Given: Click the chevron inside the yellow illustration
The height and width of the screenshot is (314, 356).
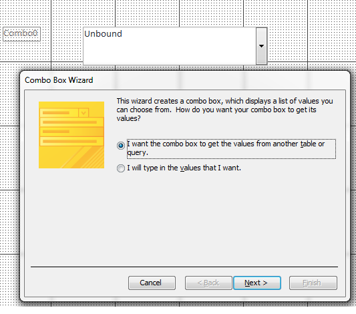Looking at the screenshot, I should 83,113.
